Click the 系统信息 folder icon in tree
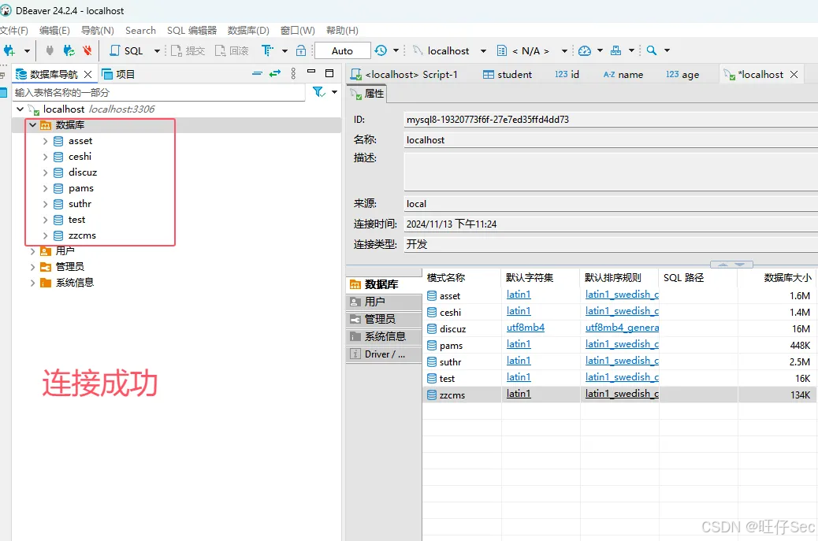The width and height of the screenshot is (818, 541). (x=46, y=283)
